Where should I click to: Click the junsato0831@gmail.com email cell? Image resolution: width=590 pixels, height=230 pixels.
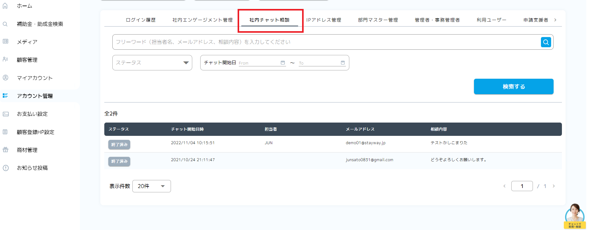[x=369, y=160]
